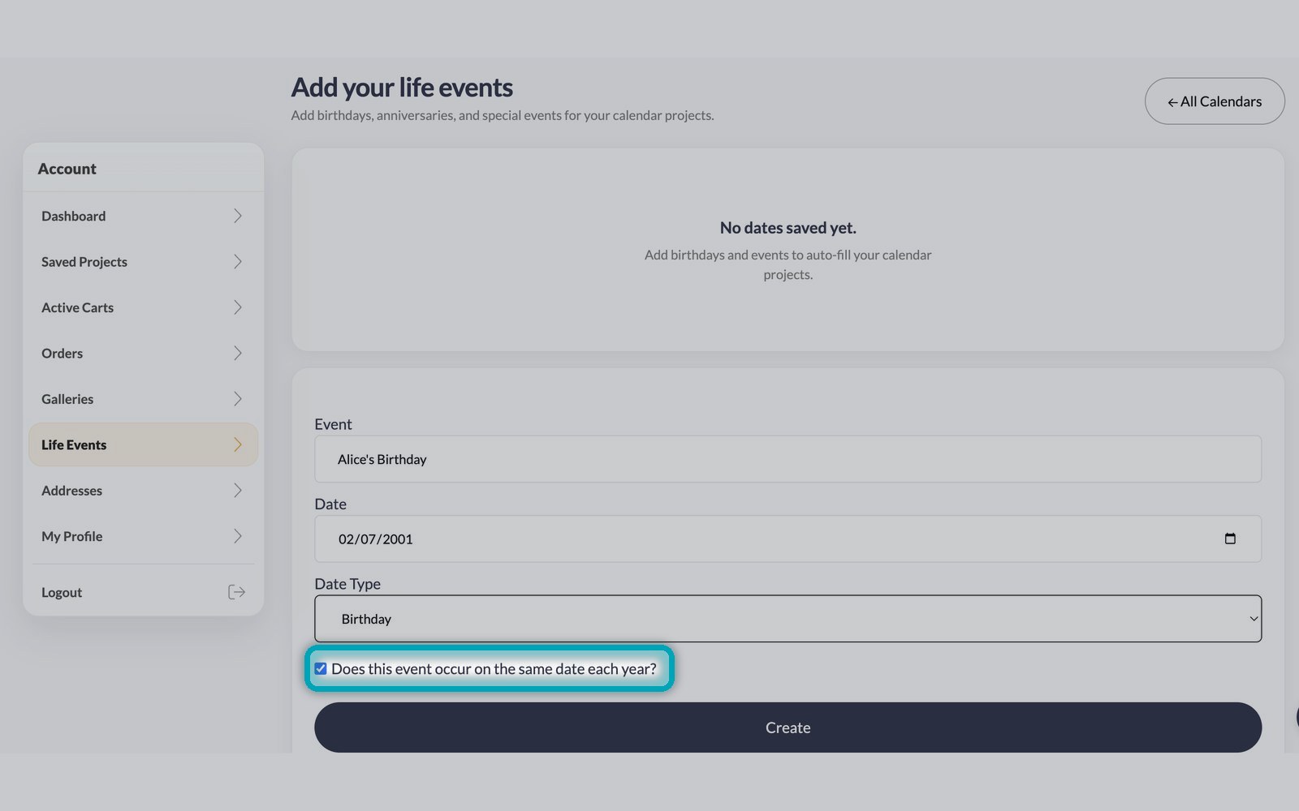Open Active Carts menu item

click(143, 307)
